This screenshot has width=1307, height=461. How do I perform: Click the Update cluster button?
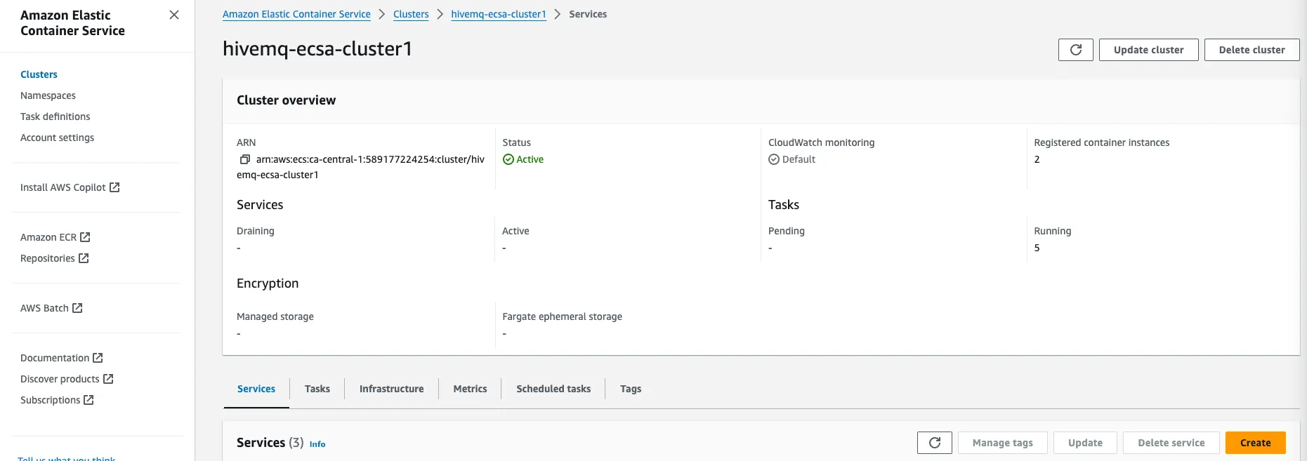(x=1148, y=50)
